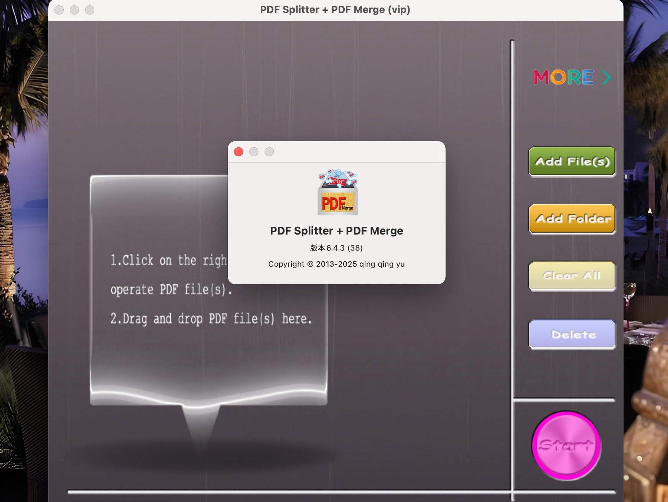The image size is (668, 502).
Task: Click the Delete button
Action: [x=572, y=335]
